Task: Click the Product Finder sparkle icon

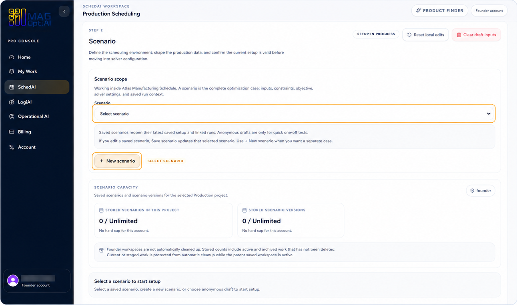Action: tap(419, 11)
